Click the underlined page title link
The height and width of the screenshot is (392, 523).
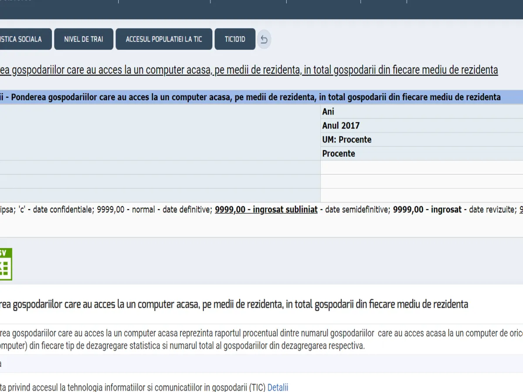[248, 70]
